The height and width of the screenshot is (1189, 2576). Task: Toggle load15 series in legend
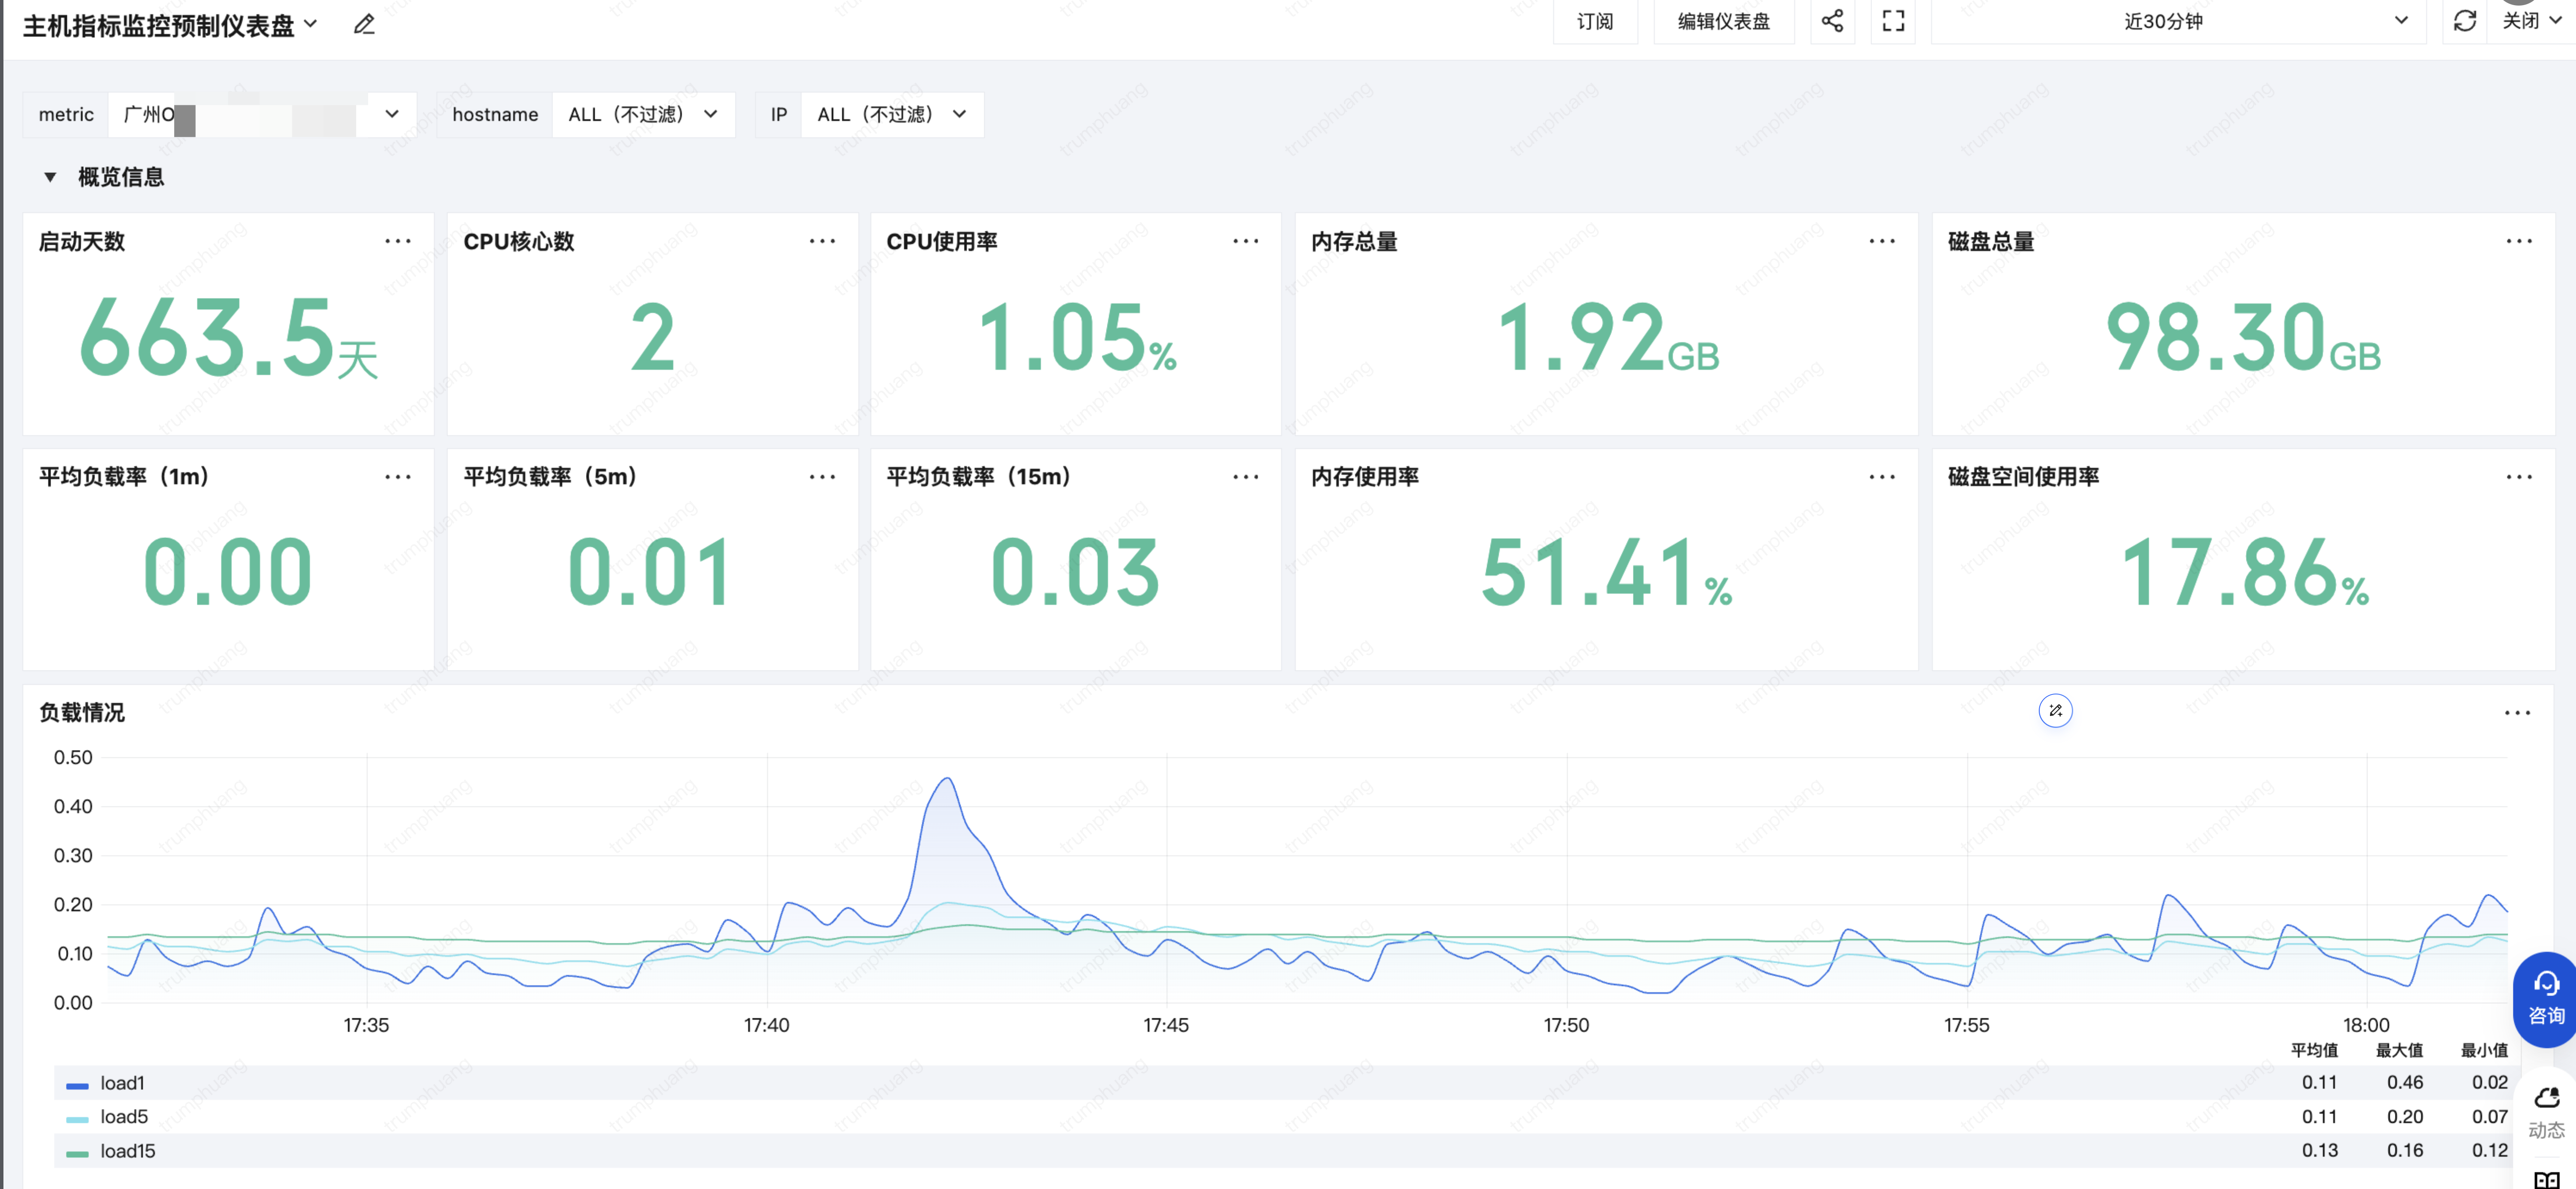coord(128,1151)
